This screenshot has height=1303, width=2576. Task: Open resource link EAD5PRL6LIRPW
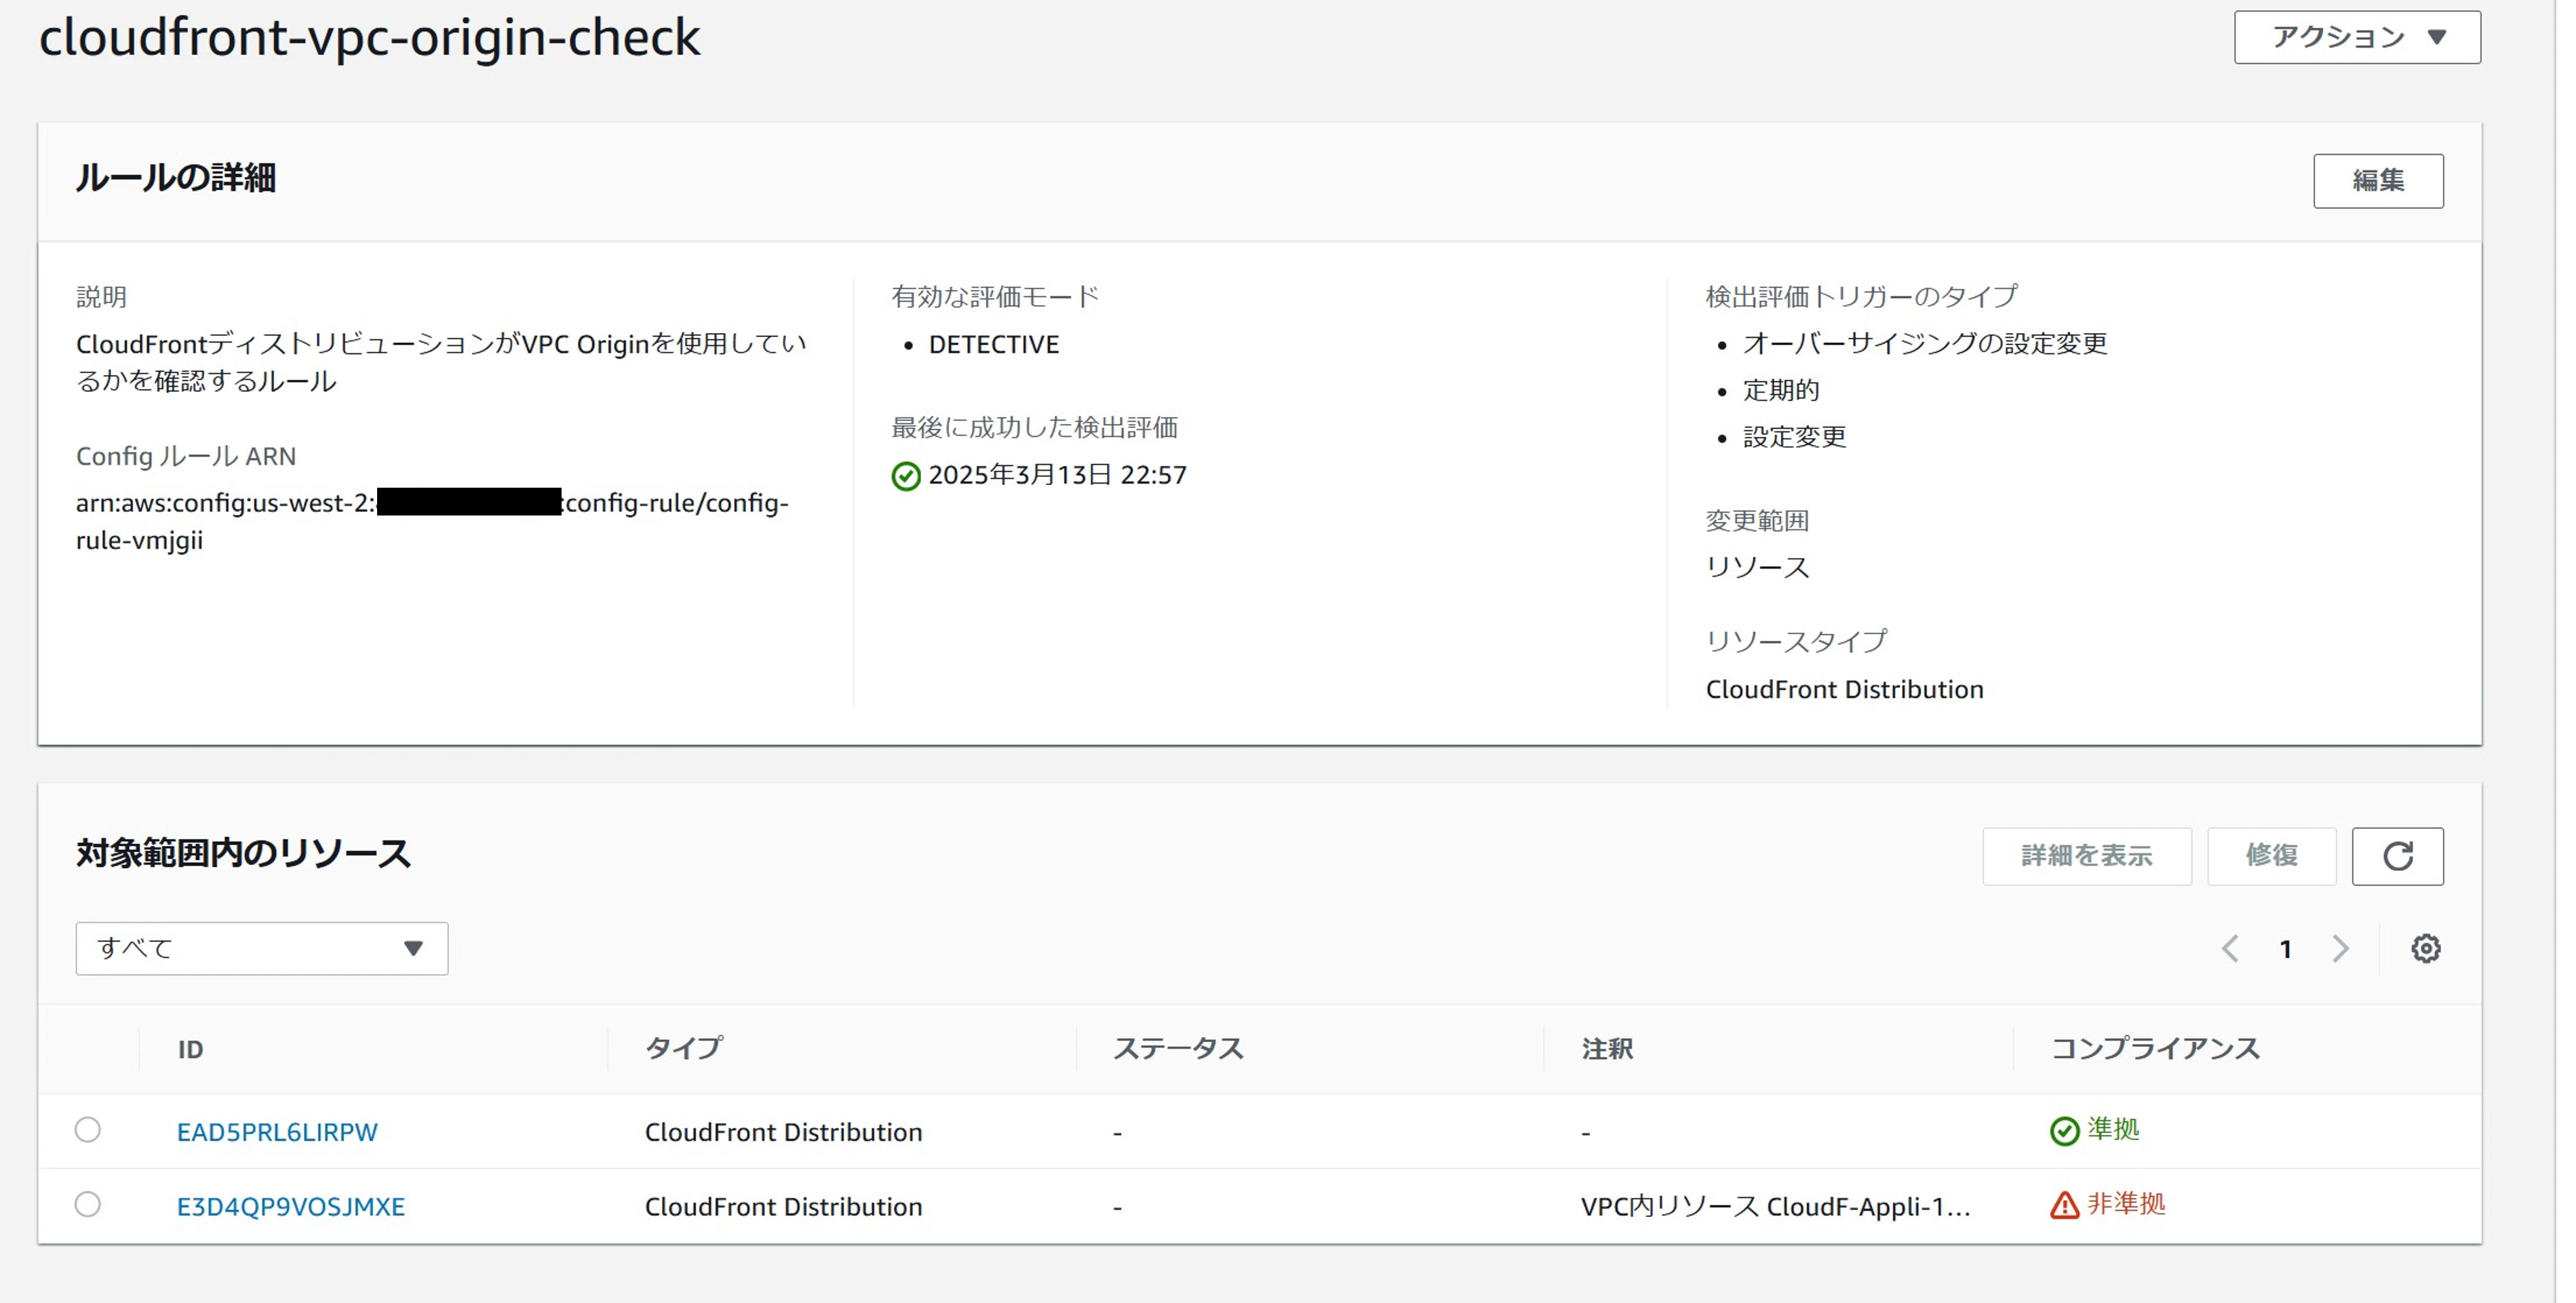point(277,1132)
